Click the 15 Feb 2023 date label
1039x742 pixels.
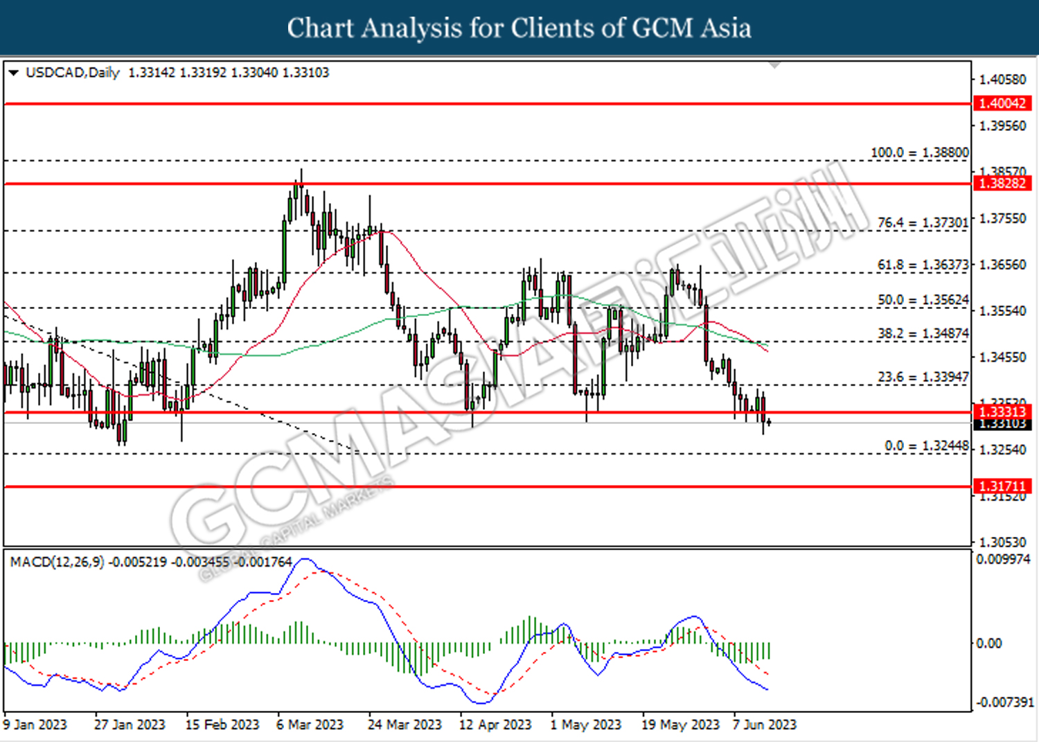click(x=222, y=725)
